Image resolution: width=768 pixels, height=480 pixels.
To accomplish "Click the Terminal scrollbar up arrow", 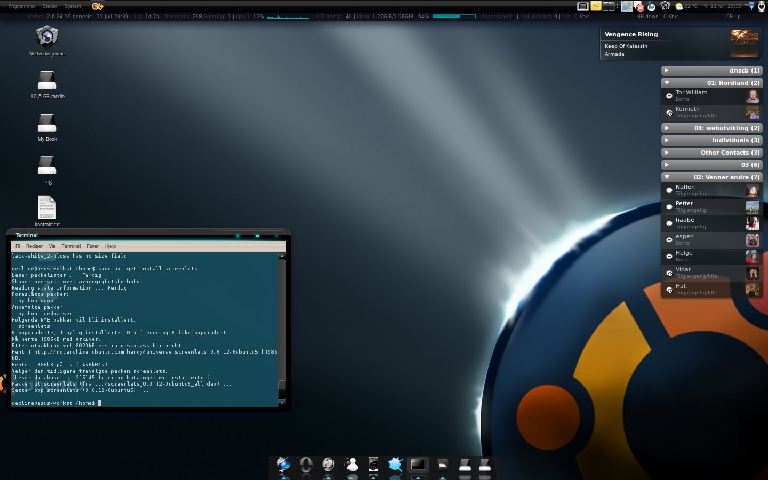I will (282, 257).
